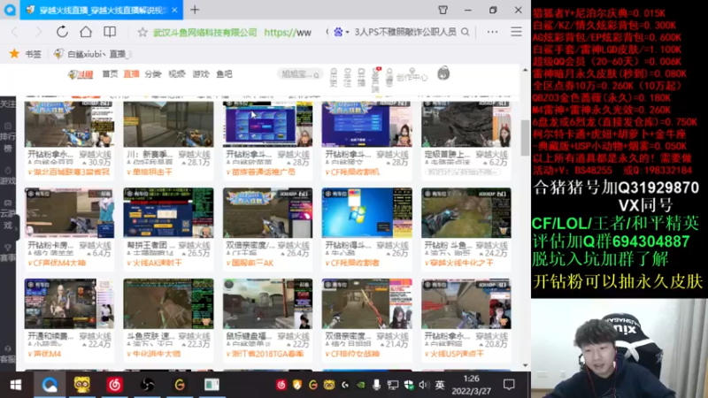This screenshot has height=398, width=708.
Task: Open the stream tagged 火线USP速点王
Action: tap(466, 303)
